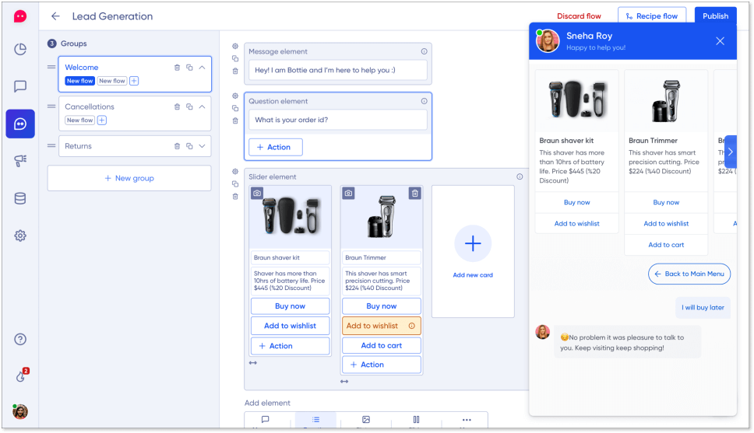
Task: Open the analytics pie chart sidebar icon
Action: [x=20, y=50]
